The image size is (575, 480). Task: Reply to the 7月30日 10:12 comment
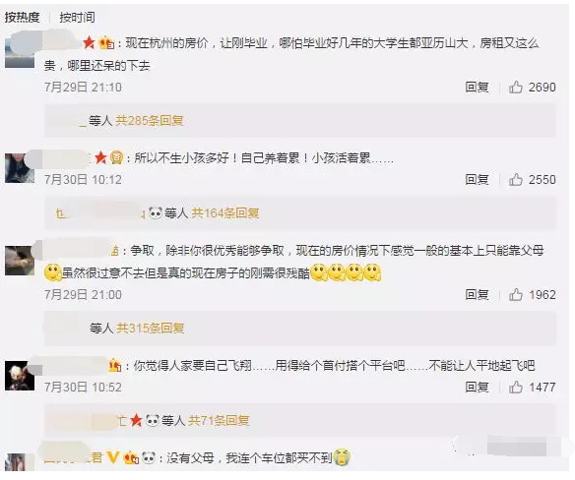pyautogui.click(x=477, y=180)
